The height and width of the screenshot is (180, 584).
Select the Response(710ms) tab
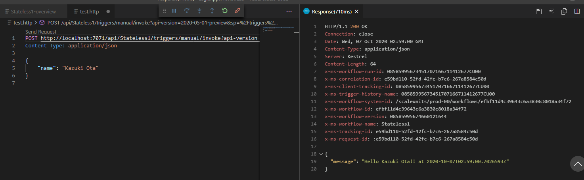331,11
